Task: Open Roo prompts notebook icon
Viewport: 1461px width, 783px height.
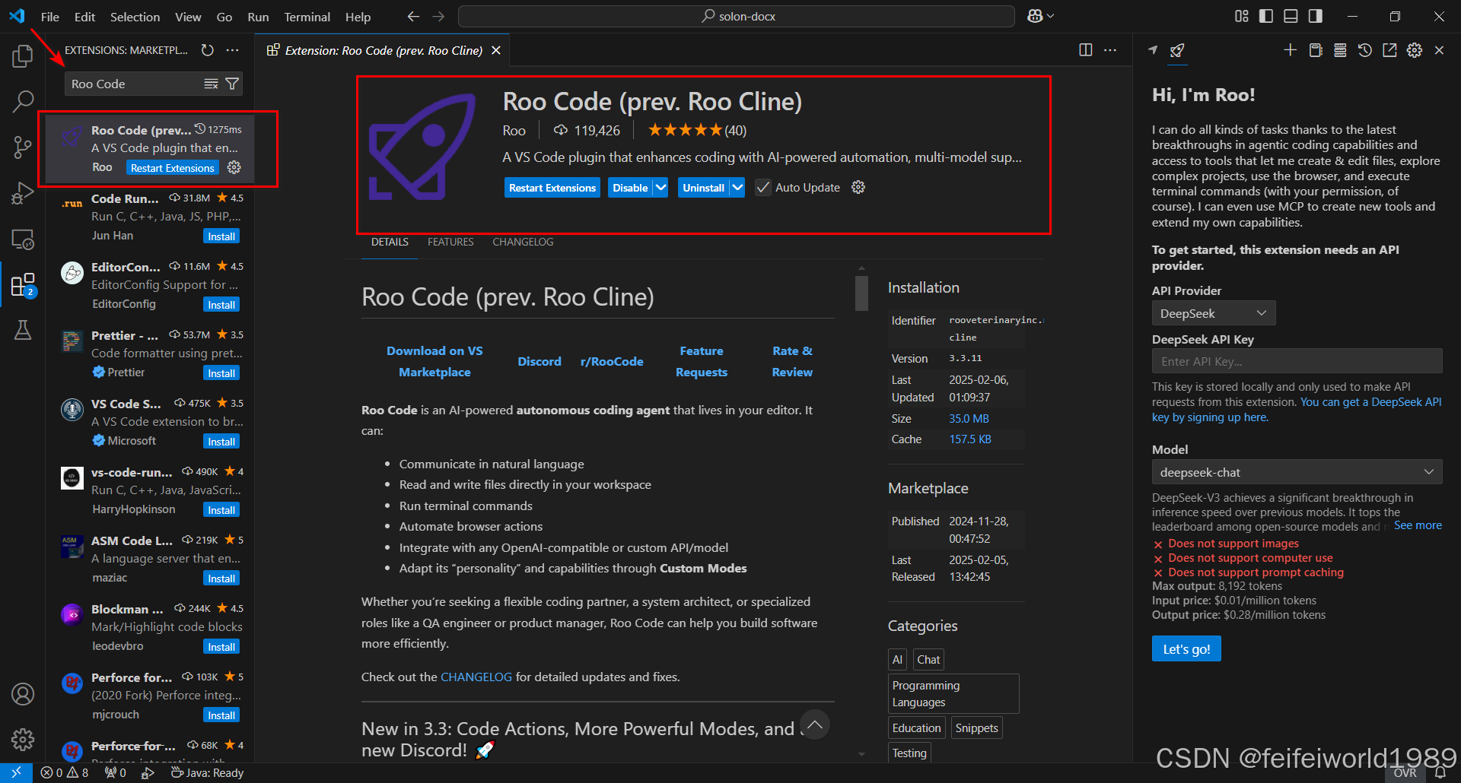Action: [1315, 50]
